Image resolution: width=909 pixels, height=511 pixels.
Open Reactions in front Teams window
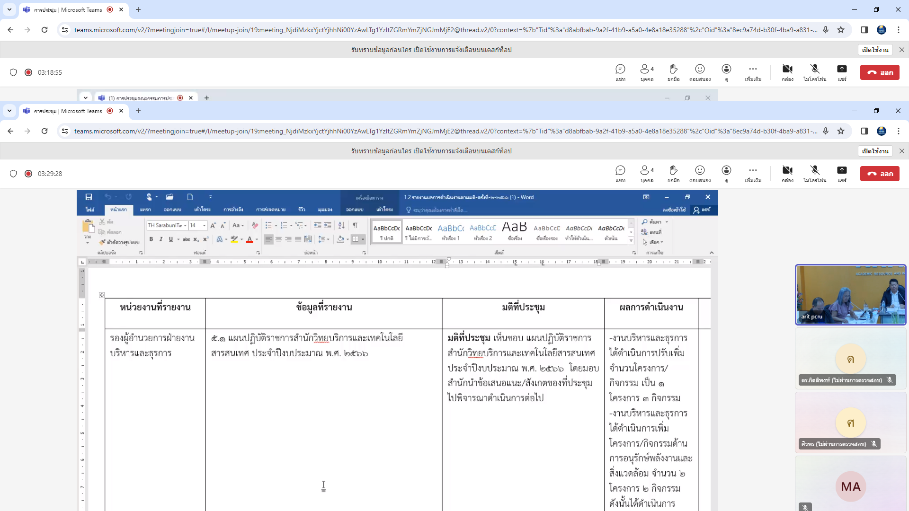tap(700, 174)
